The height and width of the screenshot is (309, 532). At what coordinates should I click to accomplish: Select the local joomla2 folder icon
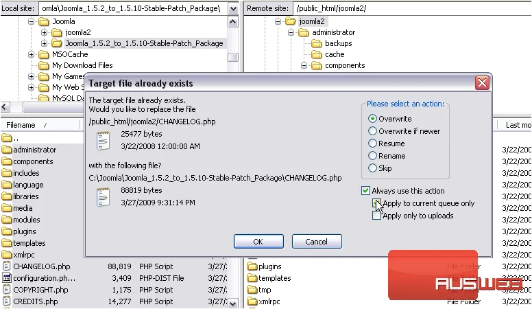(x=57, y=33)
